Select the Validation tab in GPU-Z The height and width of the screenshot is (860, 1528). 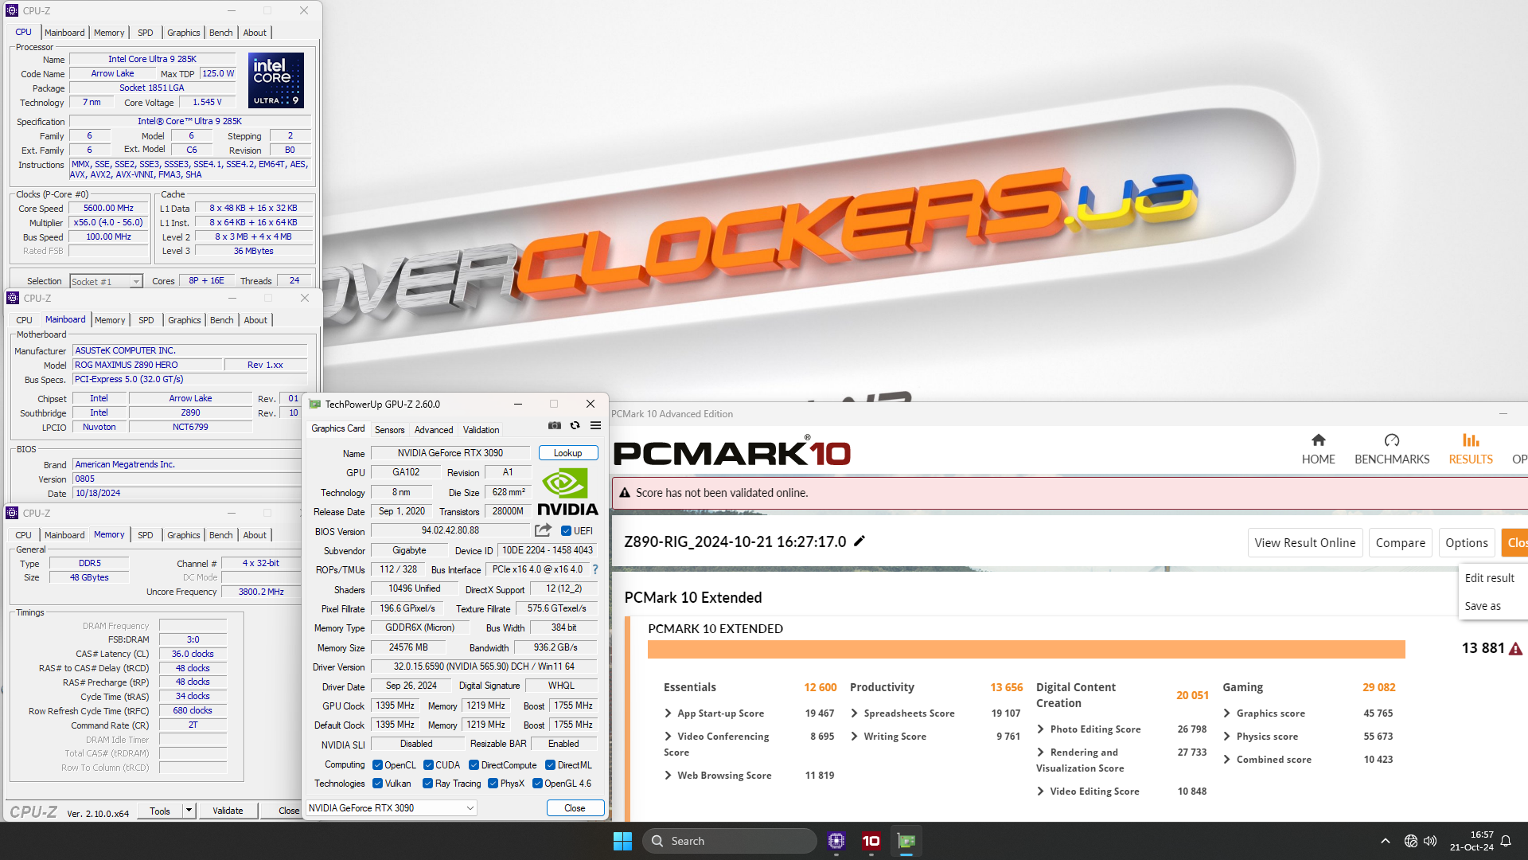point(480,429)
